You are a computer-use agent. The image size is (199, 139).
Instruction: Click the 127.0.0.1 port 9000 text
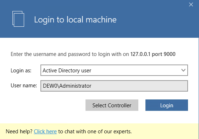click(153, 54)
